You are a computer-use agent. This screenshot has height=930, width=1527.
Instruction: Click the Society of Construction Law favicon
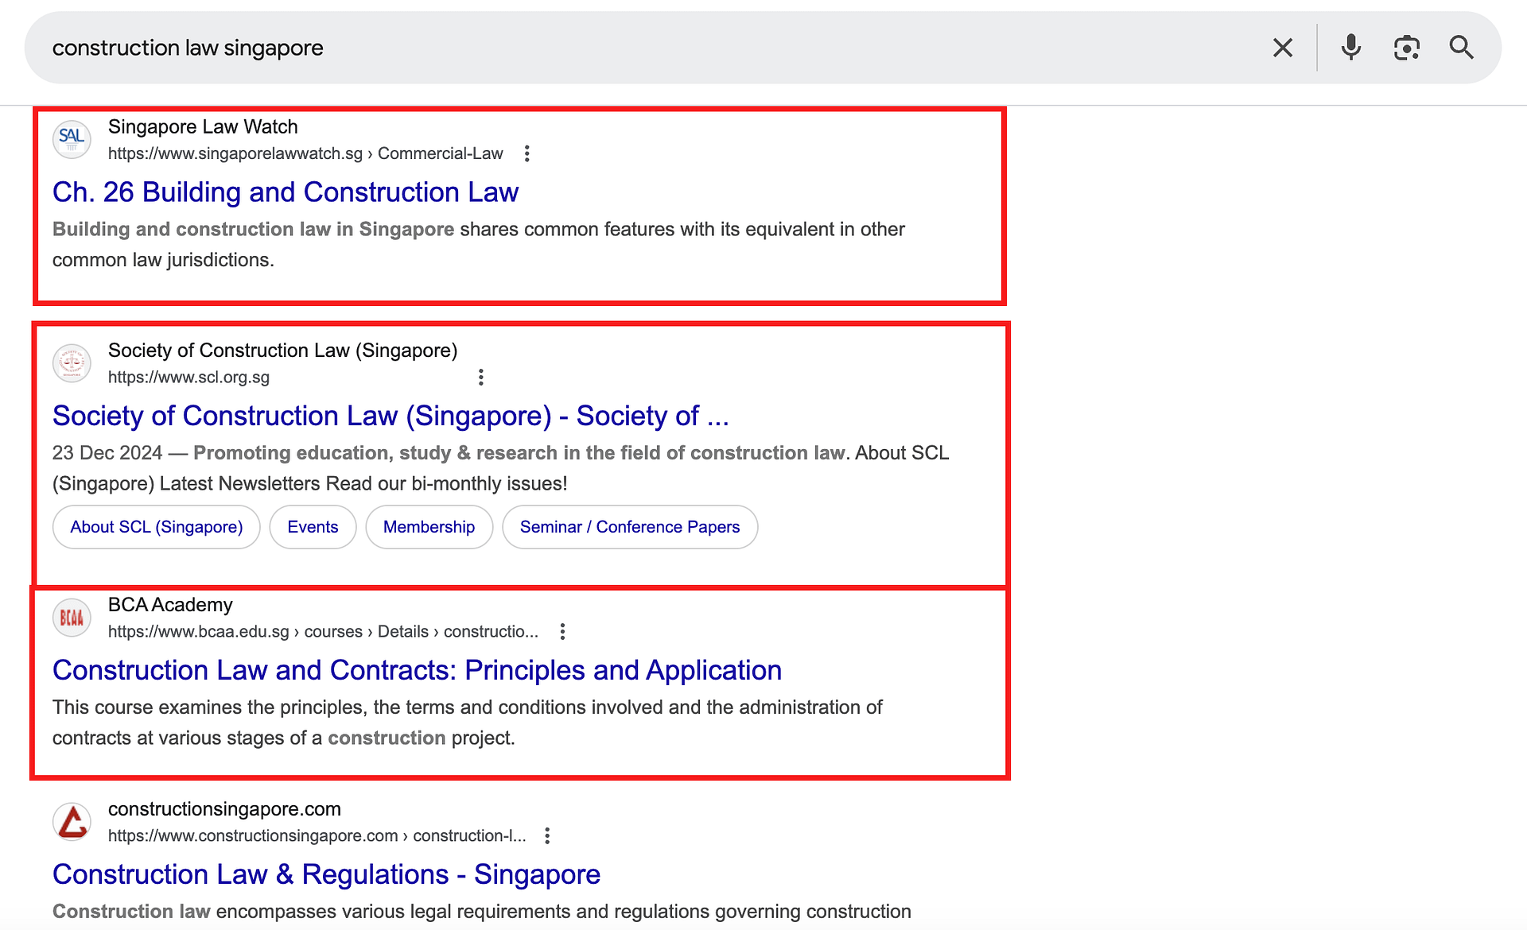point(72,362)
